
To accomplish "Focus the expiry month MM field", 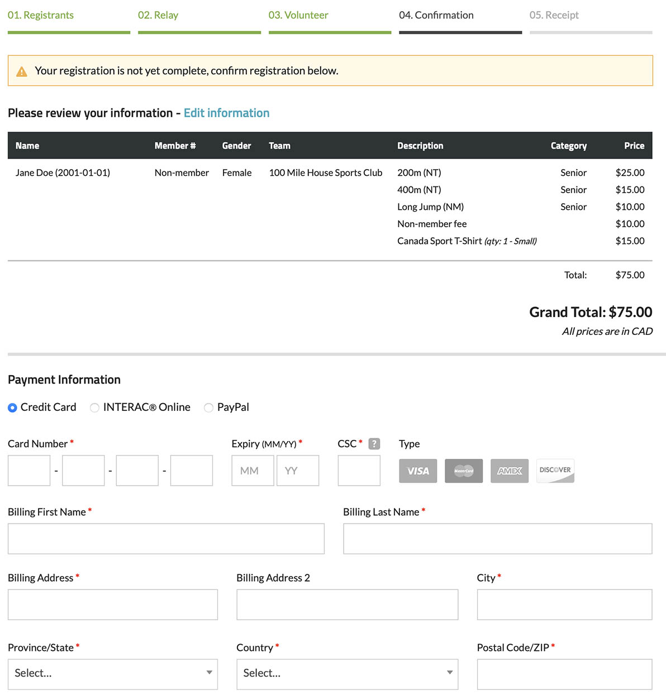I will click(x=253, y=471).
